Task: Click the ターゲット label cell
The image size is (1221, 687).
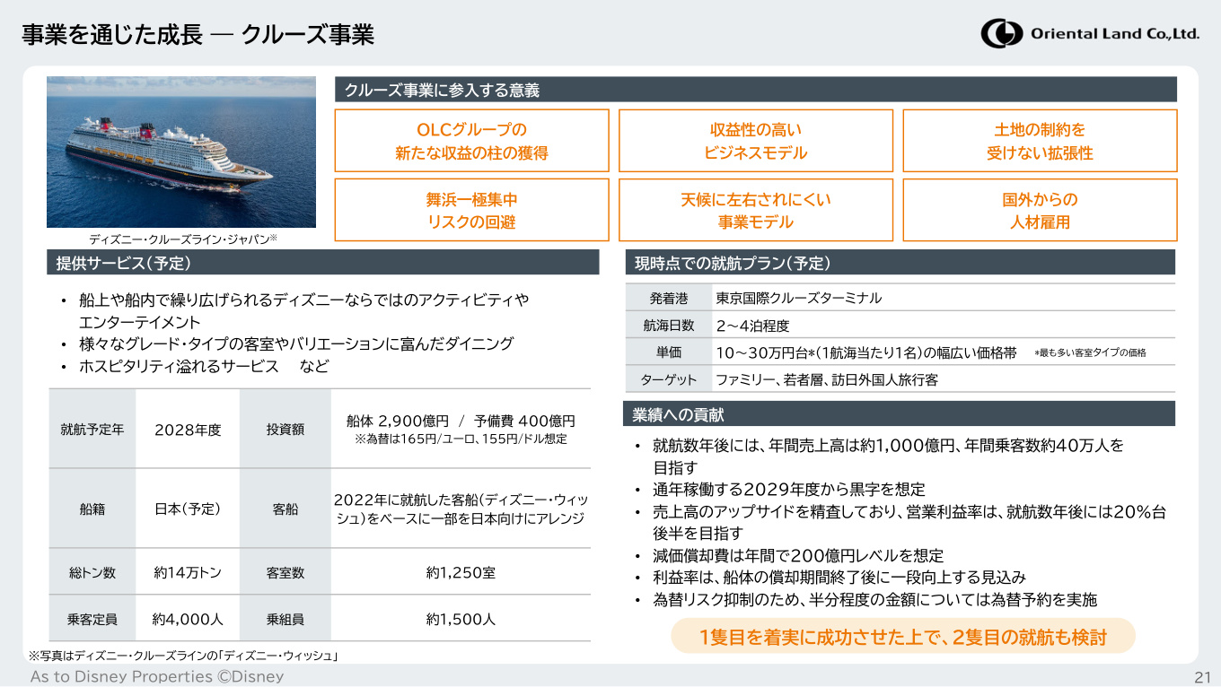Action: click(x=669, y=379)
